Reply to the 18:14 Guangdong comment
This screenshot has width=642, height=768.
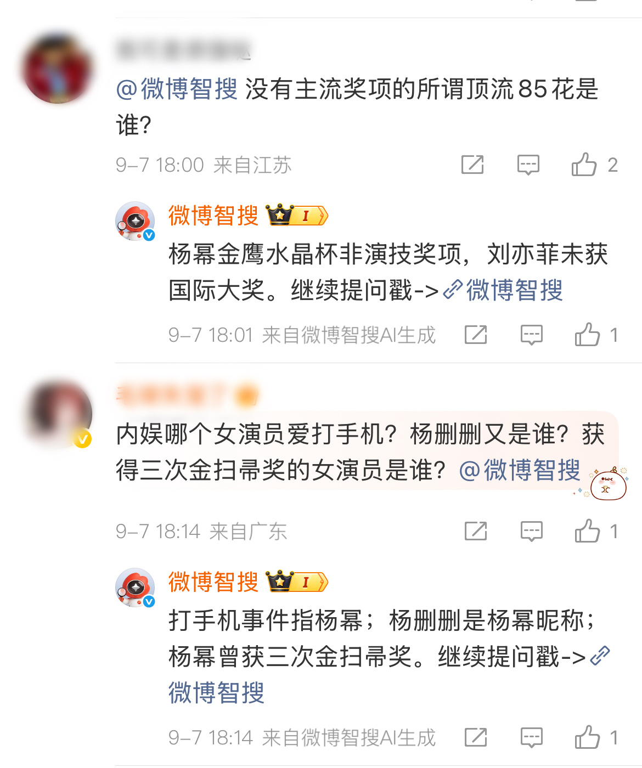point(531,531)
